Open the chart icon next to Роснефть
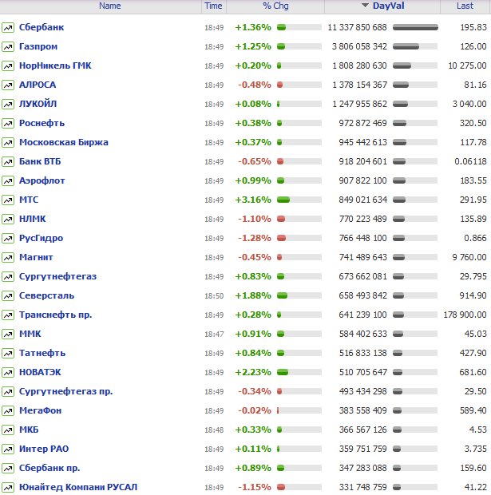Image resolution: width=491 pixels, height=495 pixels. point(8,123)
